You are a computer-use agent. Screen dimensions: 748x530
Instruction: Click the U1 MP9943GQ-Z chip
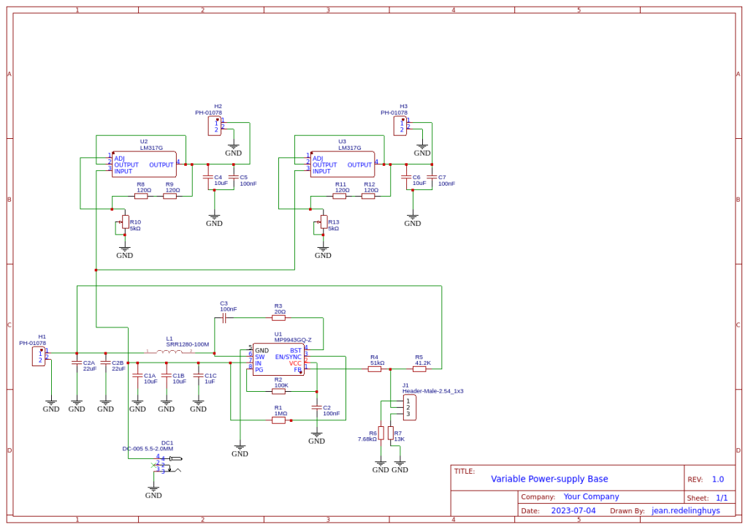278,360
